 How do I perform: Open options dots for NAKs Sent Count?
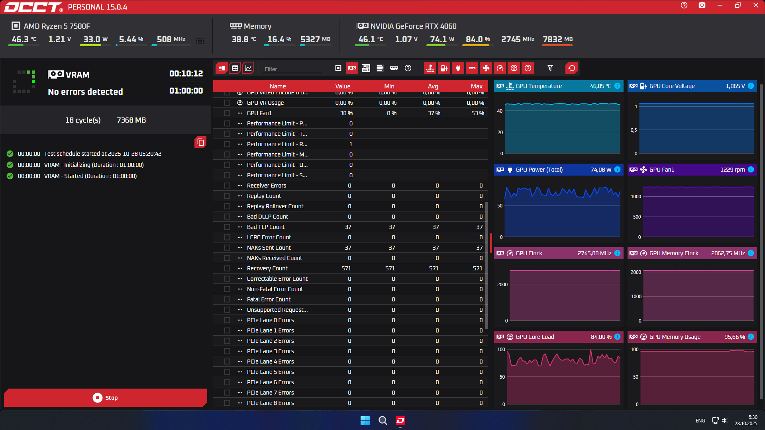coord(240,248)
